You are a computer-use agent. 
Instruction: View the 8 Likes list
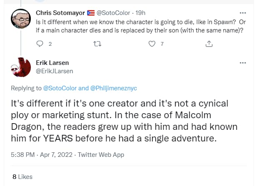(23, 177)
